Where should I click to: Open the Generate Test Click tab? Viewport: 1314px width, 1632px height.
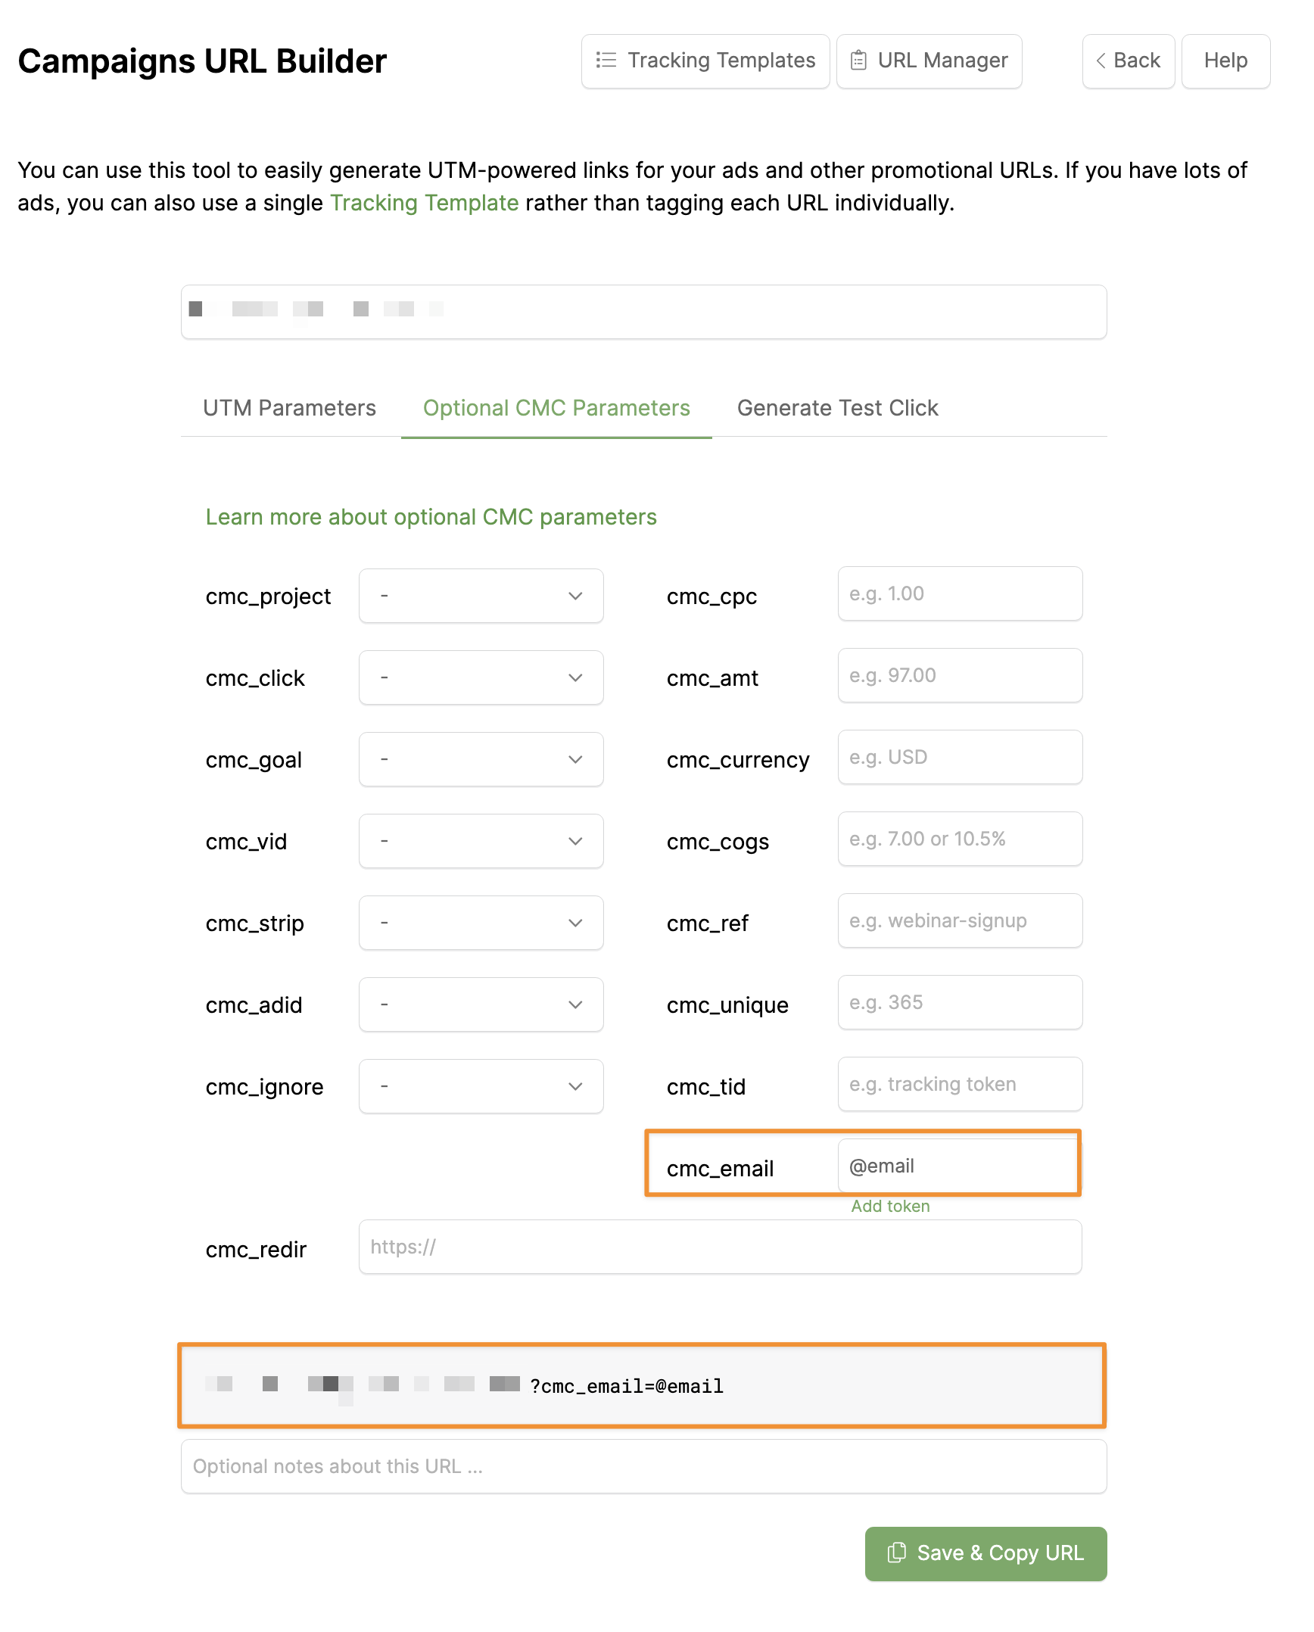[838, 409]
